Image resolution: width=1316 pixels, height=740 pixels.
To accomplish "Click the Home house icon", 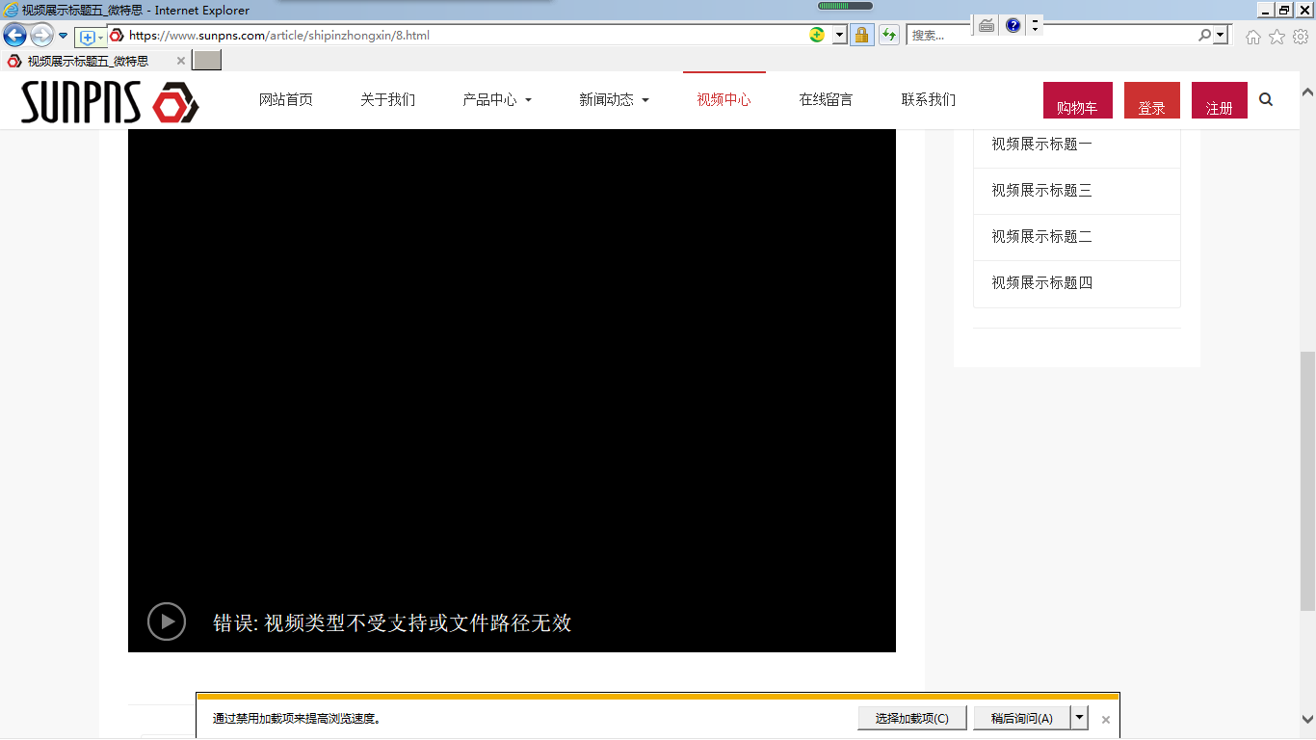I will (1252, 37).
